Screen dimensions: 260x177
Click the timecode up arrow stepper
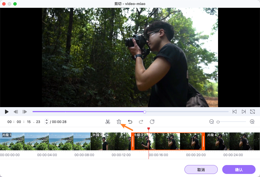tap(46, 120)
